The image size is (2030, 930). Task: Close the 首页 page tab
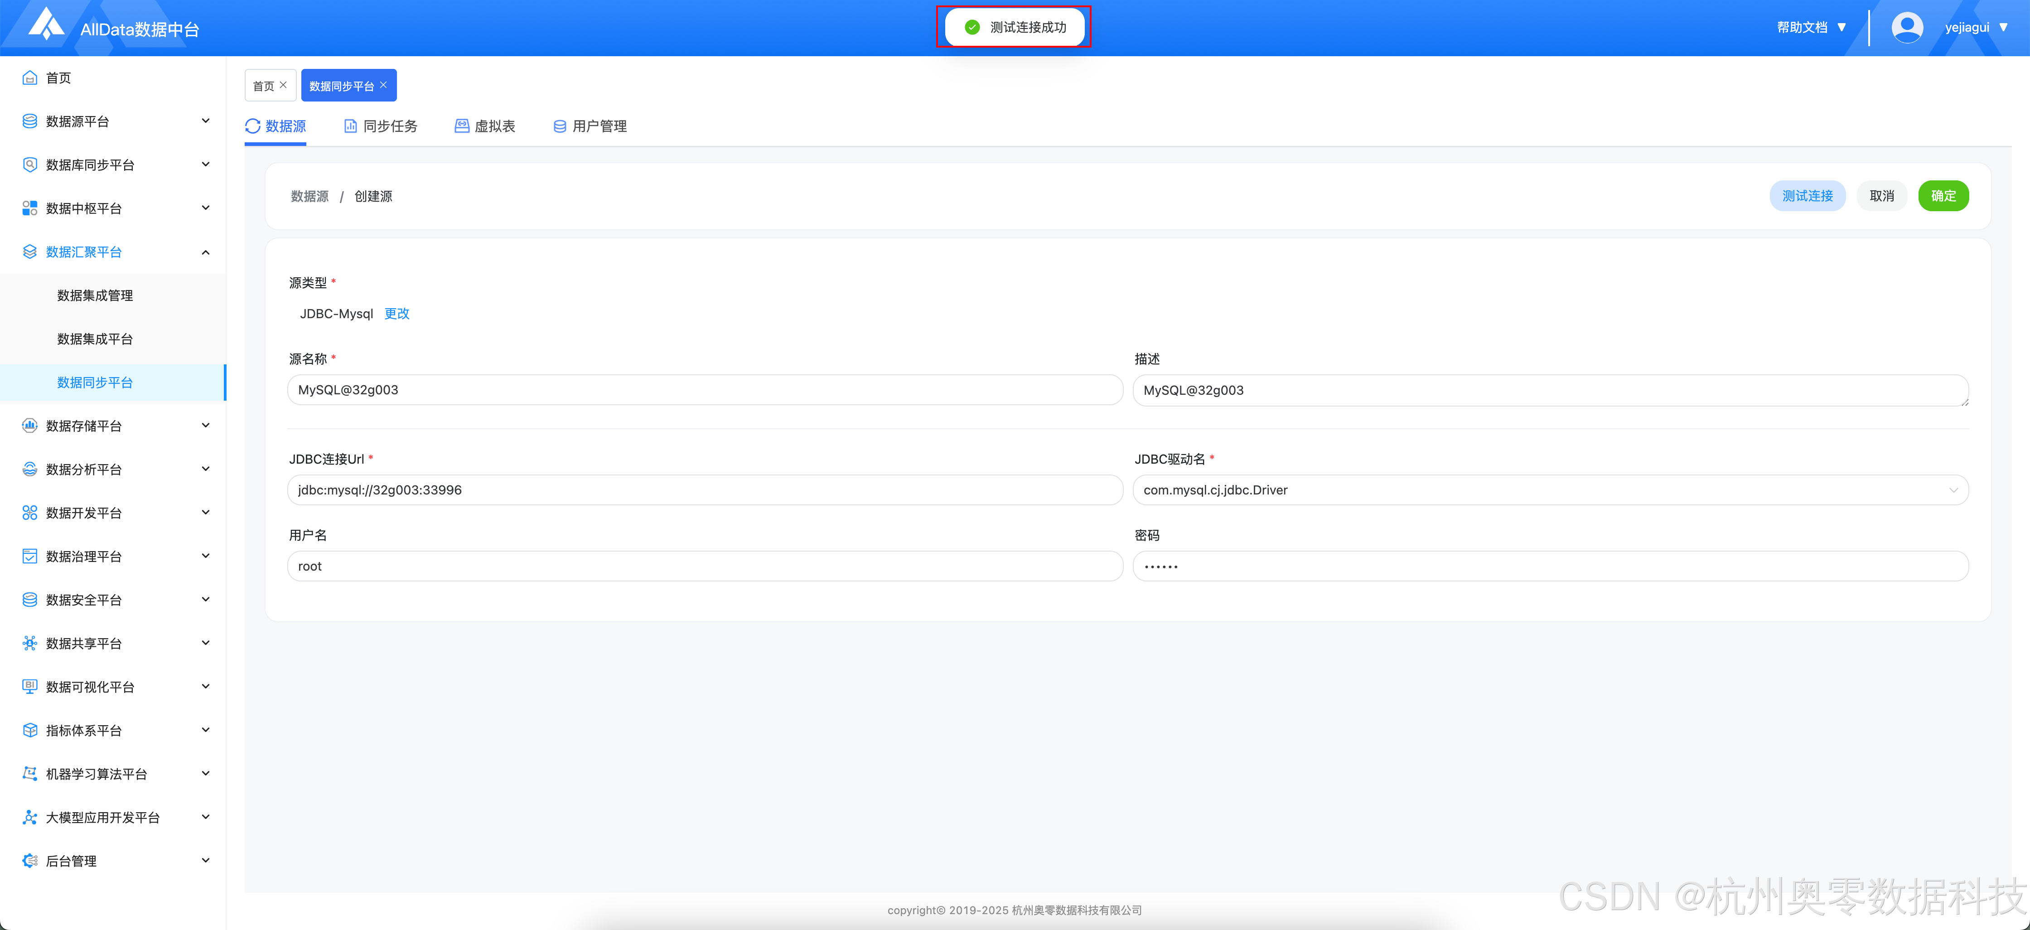(284, 85)
